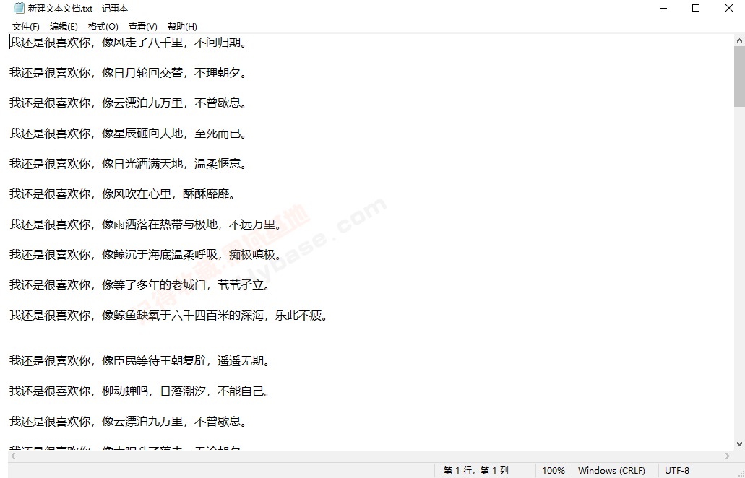The height and width of the screenshot is (478, 745).
Task: Click the Windows (CRLF) status bar field
Action: coord(611,471)
